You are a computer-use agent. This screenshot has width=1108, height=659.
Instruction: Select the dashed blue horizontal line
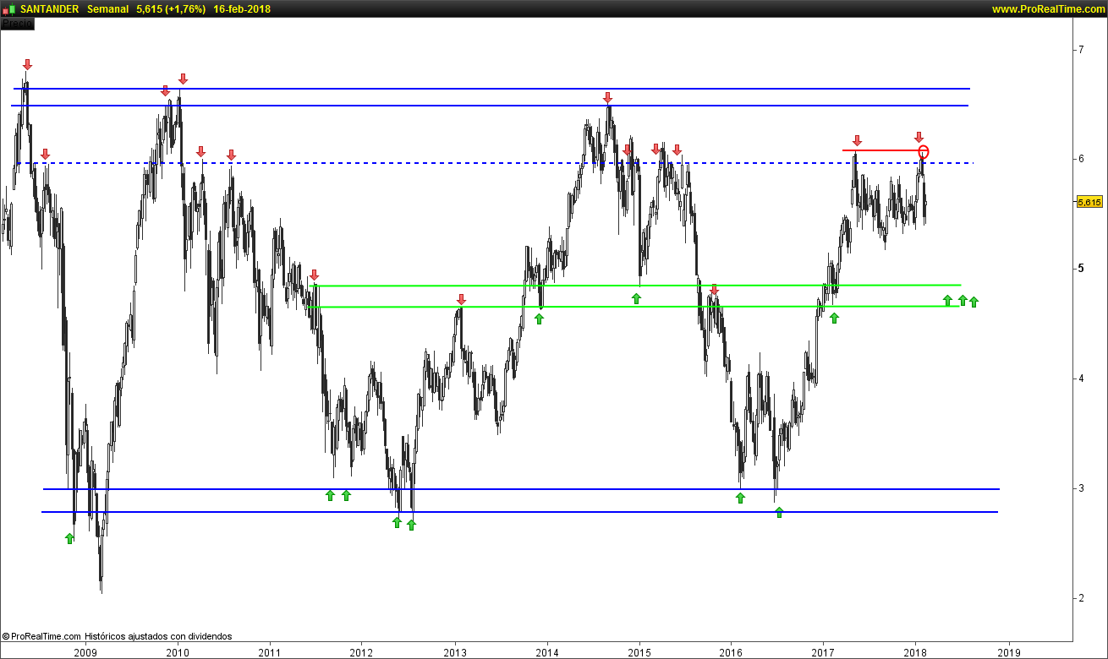[495, 163]
